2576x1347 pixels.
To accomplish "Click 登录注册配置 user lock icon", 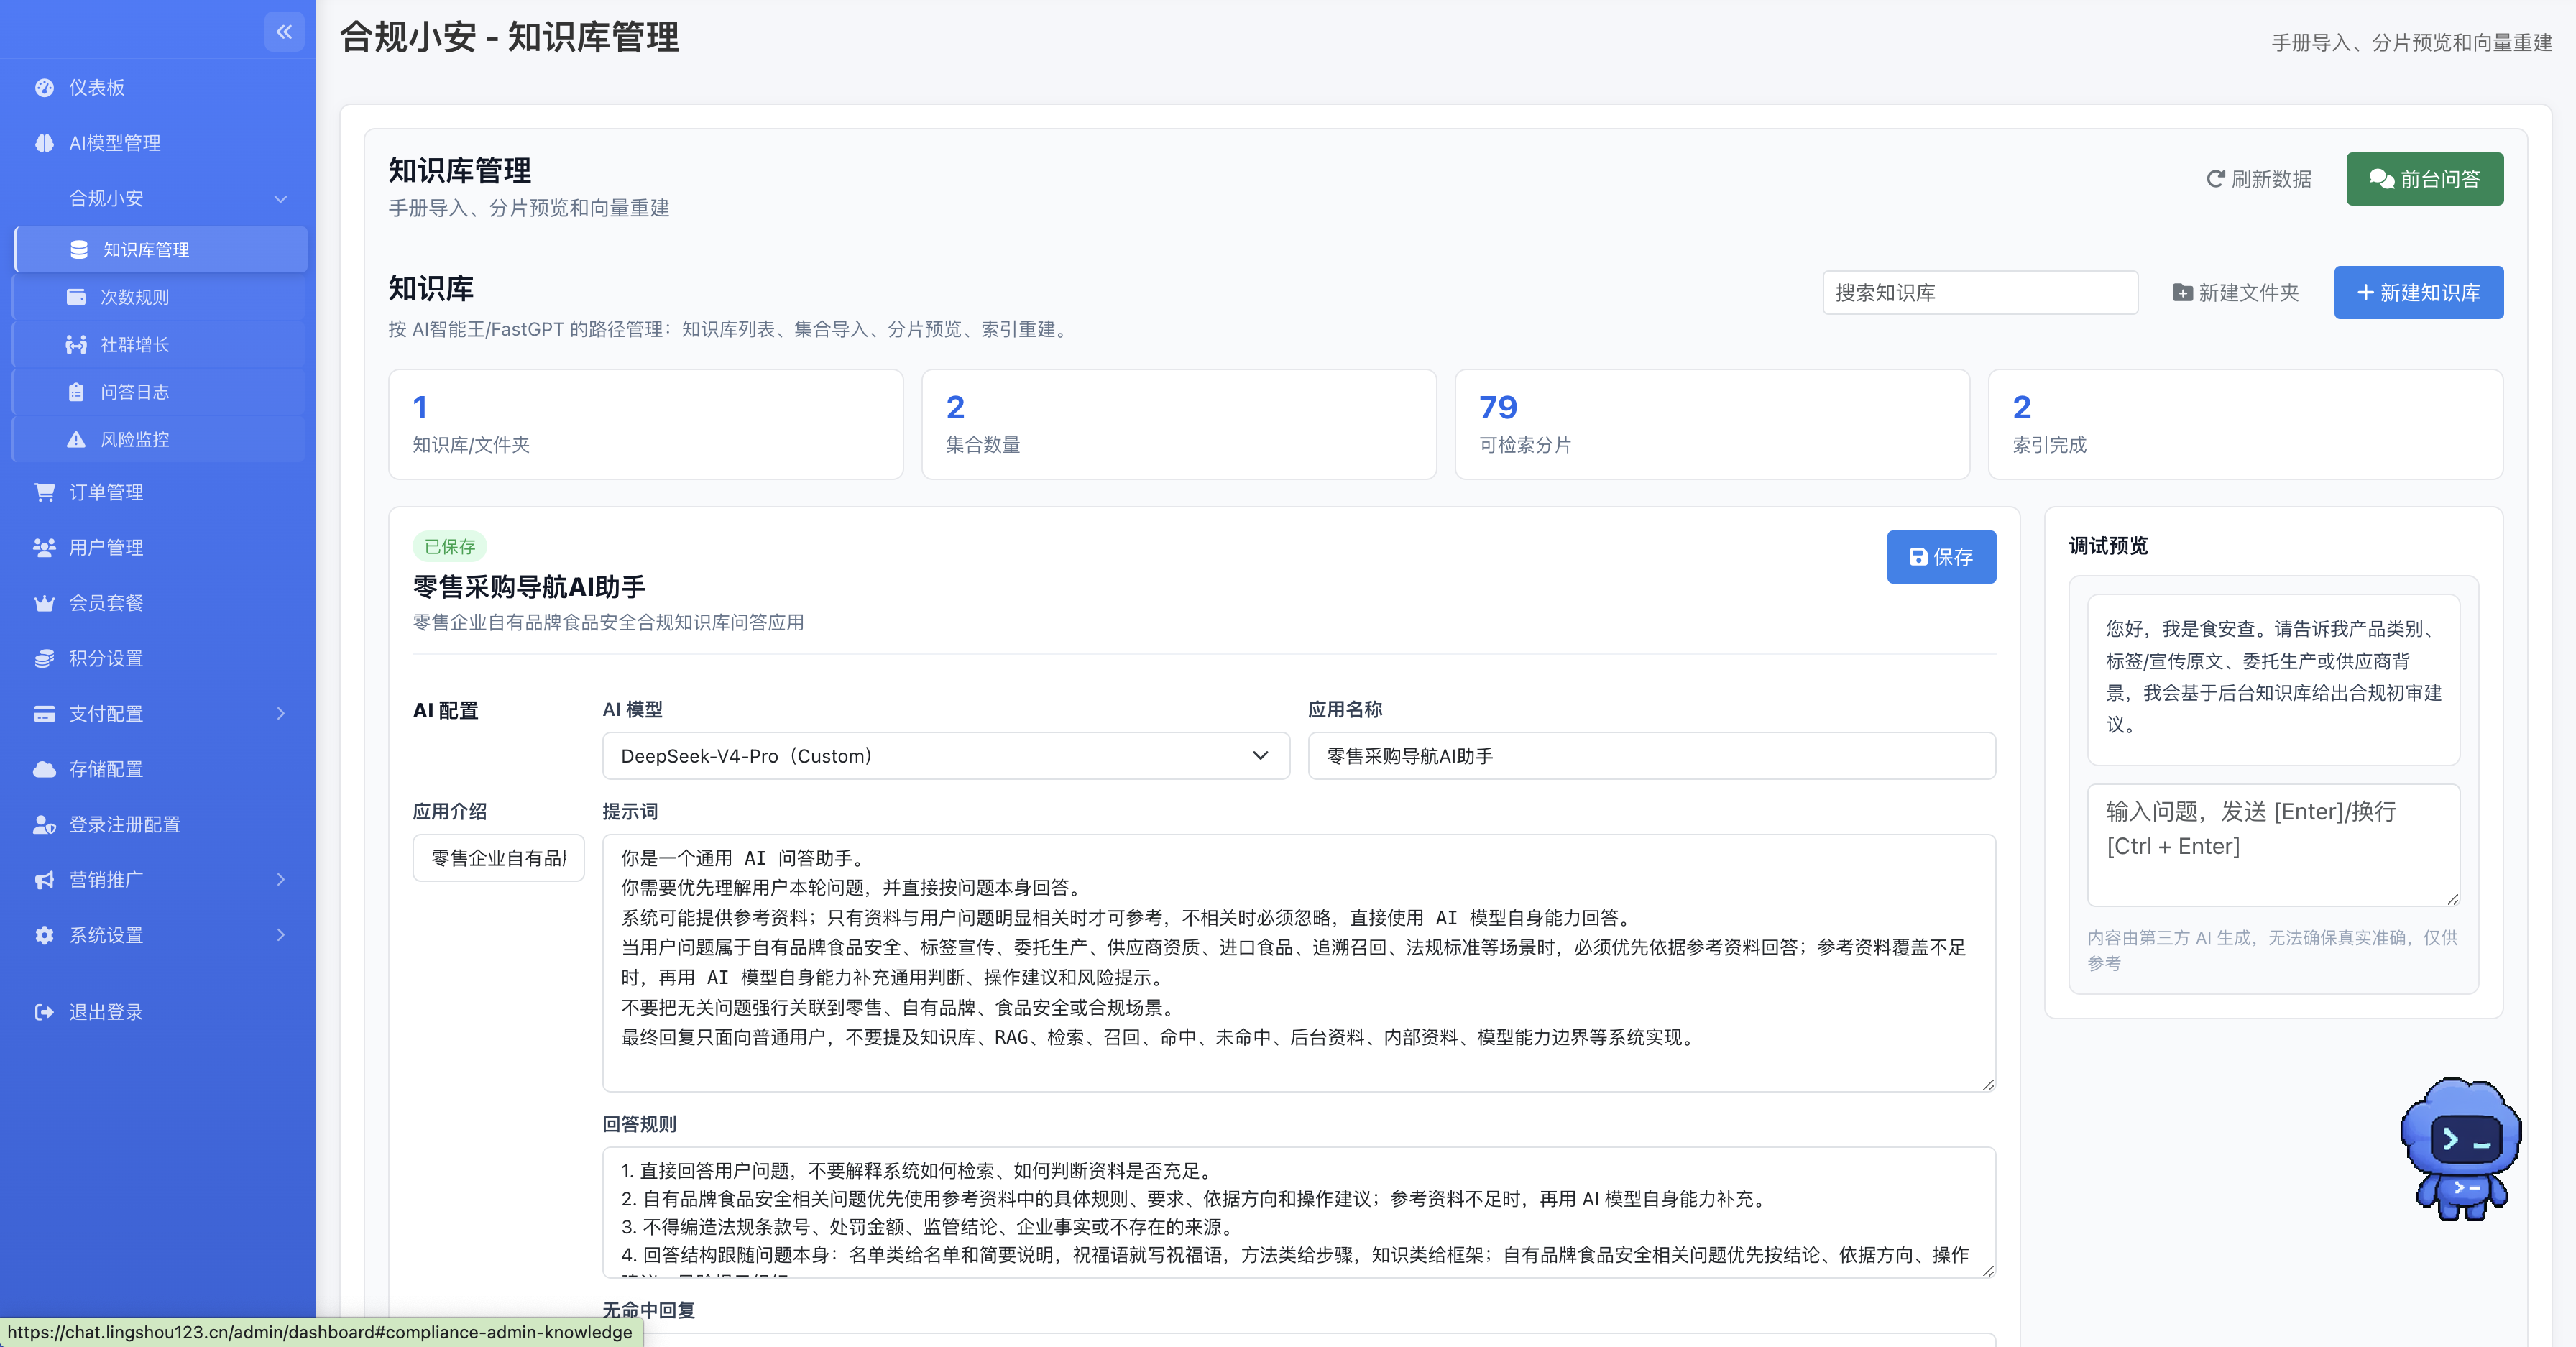I will (x=44, y=824).
